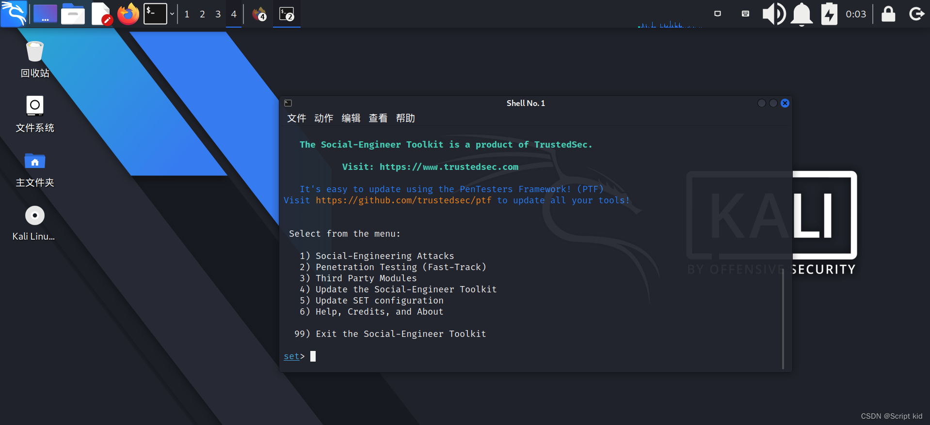Expand the terminal launcher dropdown arrow

pos(172,14)
